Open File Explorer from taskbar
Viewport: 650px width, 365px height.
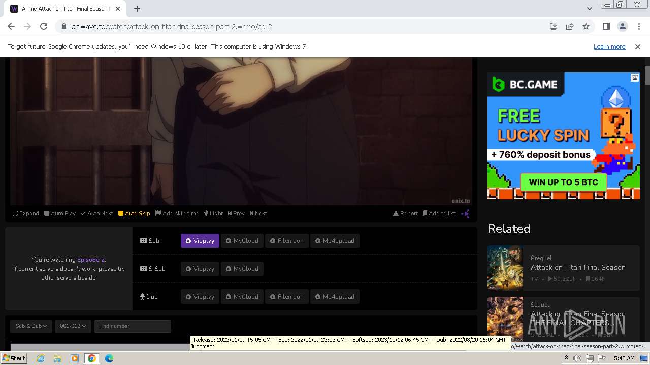pos(57,358)
